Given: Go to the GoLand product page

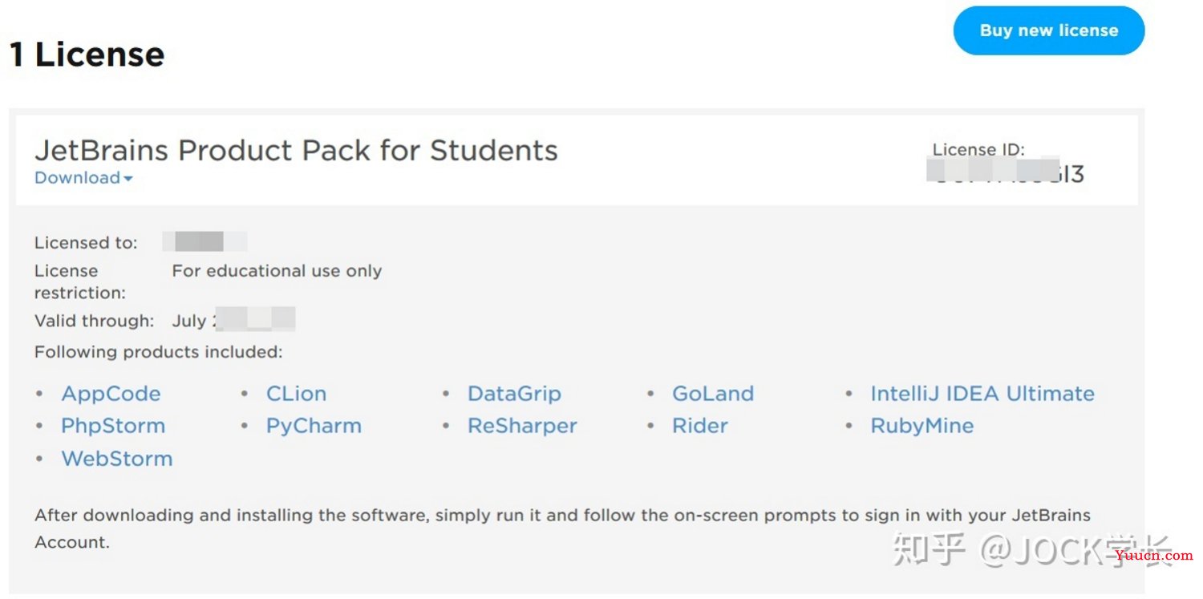Looking at the screenshot, I should (713, 394).
